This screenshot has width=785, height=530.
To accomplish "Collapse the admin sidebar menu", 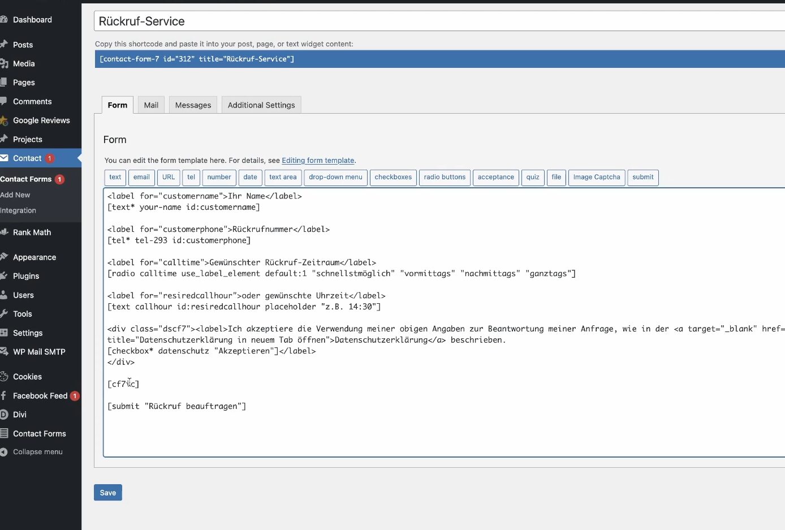I will 37,452.
